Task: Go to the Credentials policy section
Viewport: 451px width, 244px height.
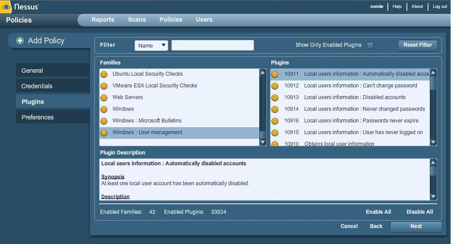Action: coord(53,86)
